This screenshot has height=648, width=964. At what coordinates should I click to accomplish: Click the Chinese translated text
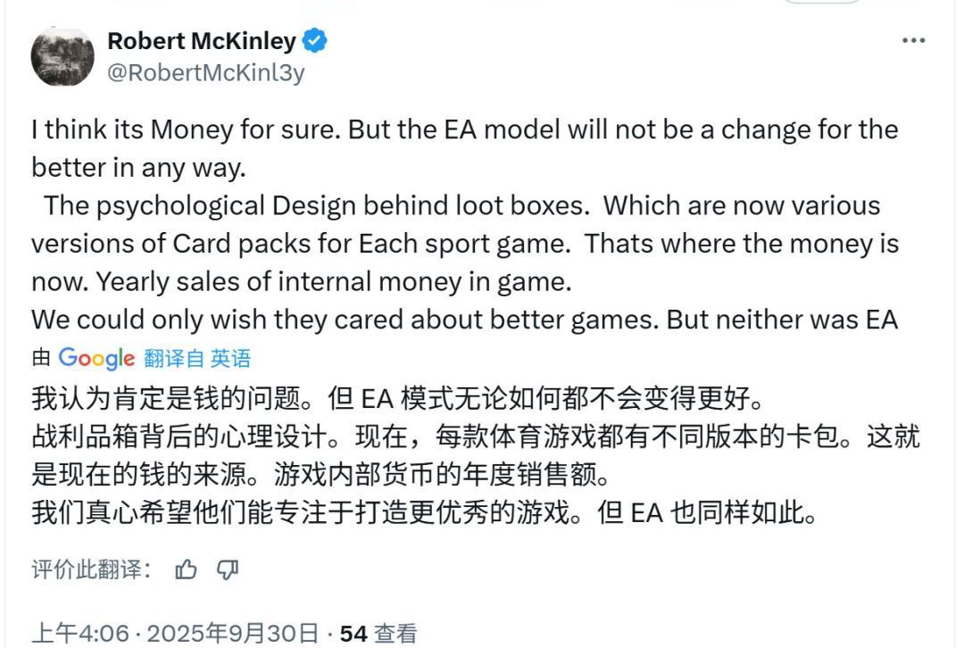[x=464, y=451]
